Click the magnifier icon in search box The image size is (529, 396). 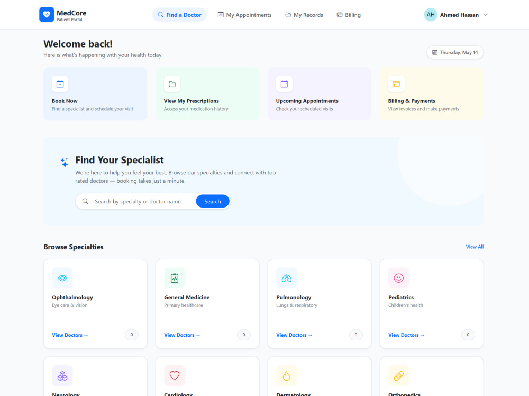pyautogui.click(x=85, y=201)
